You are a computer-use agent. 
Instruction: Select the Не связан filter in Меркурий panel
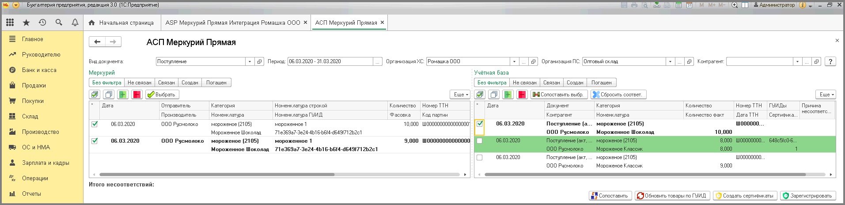[x=140, y=83]
